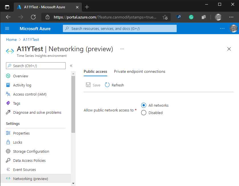
Task: Select Event Sources under Settings
Action: [24, 170]
